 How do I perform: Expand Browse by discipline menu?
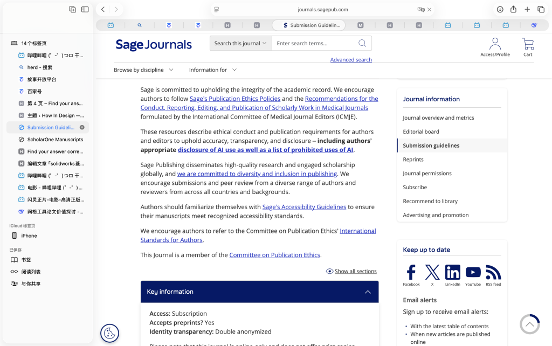(x=143, y=70)
